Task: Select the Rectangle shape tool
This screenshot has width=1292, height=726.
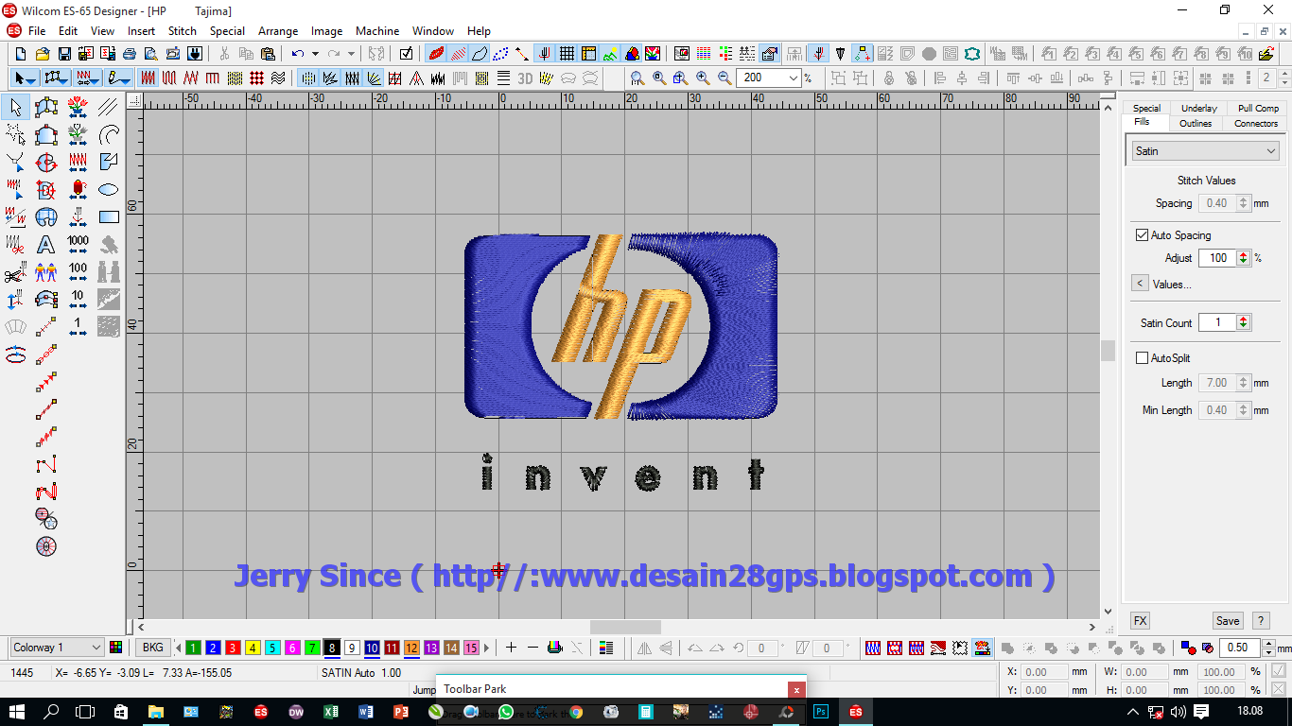Action: [x=109, y=217]
